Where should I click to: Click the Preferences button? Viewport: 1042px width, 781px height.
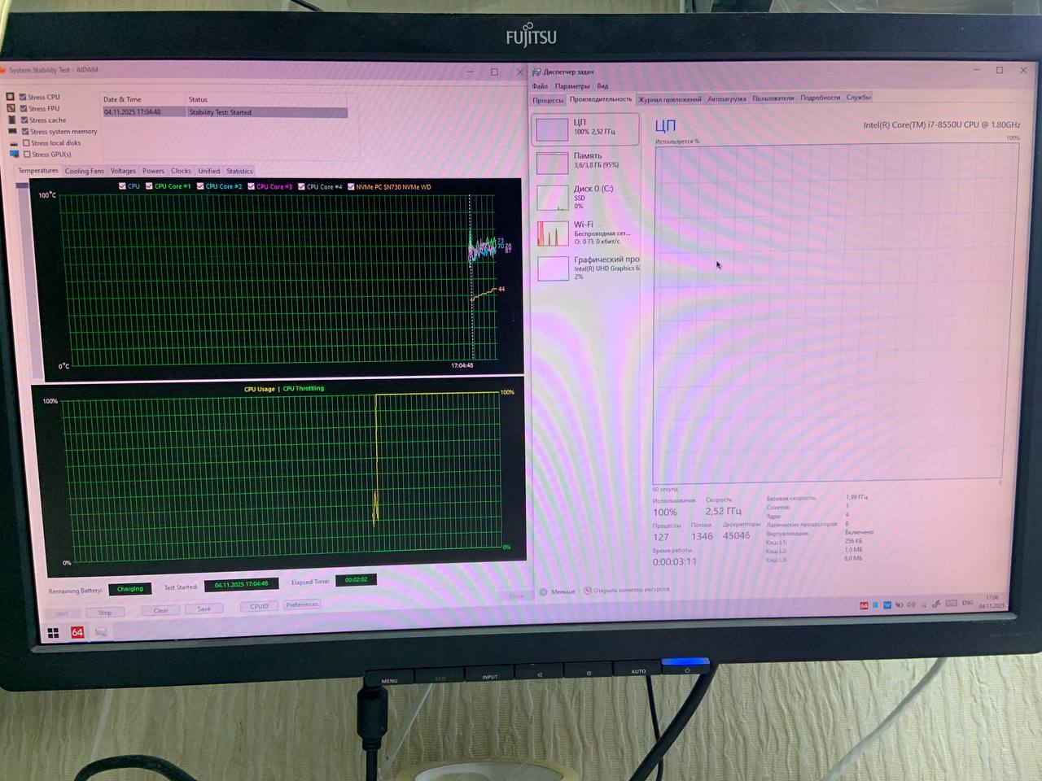click(302, 604)
